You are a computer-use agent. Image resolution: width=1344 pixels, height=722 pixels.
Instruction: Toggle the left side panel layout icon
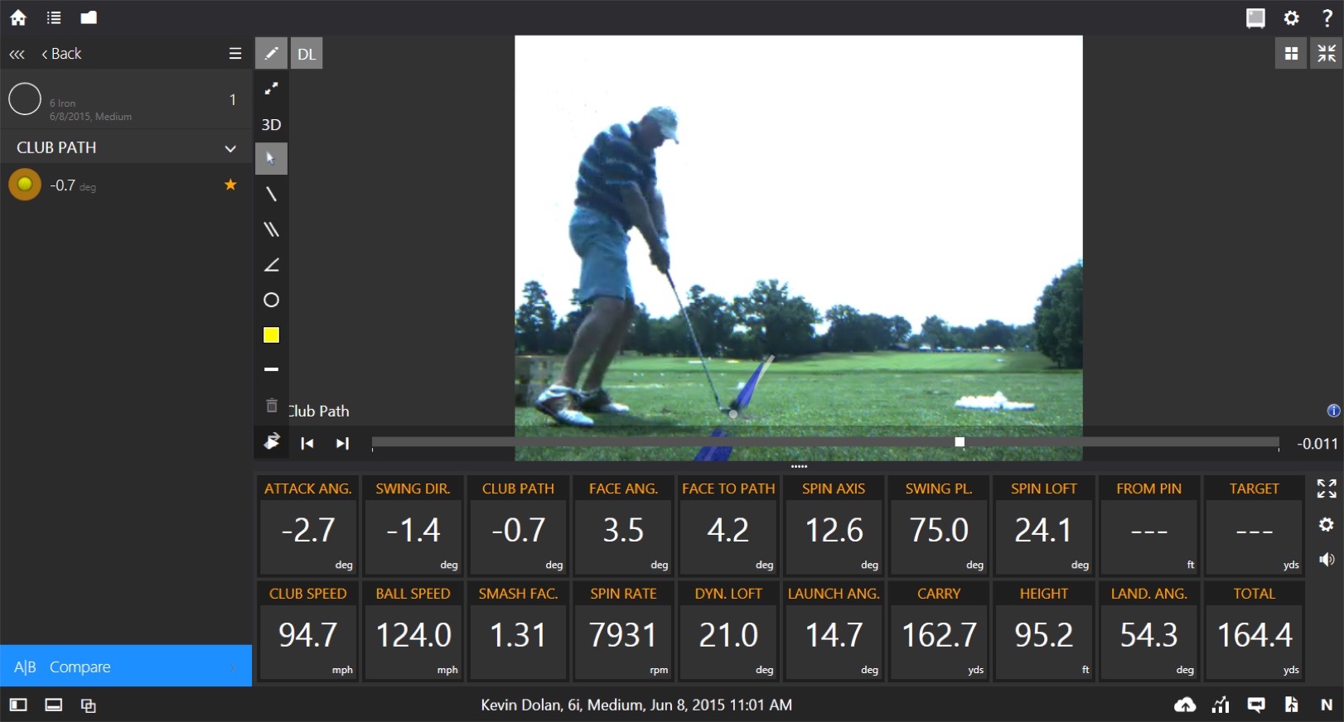[18, 705]
